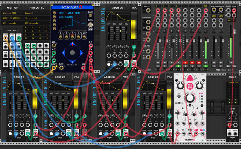Mute MixMaster track D
This screenshot has width=241, height=149.
click(178, 62)
